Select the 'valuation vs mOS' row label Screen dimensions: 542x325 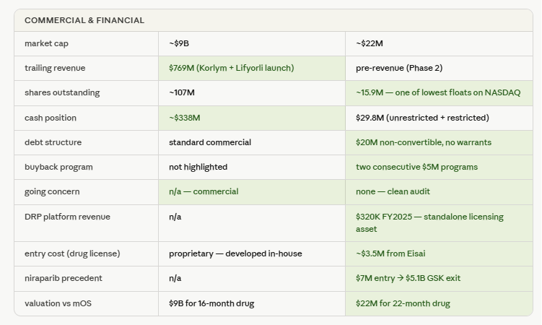(x=58, y=303)
